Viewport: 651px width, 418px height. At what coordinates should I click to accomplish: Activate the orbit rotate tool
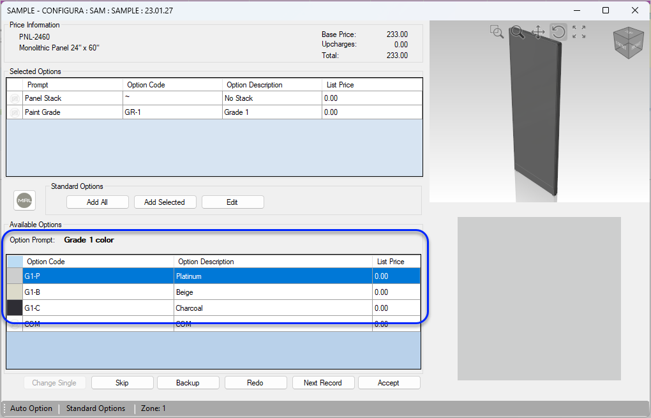557,32
